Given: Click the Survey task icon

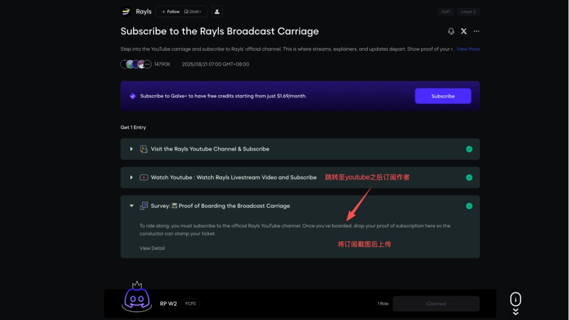Looking at the screenshot, I should click(144, 206).
